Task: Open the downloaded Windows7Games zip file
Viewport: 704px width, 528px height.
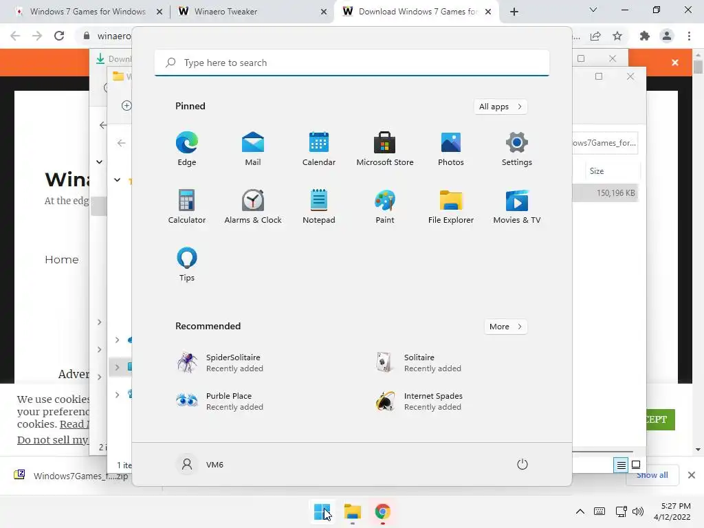Action: (x=71, y=476)
